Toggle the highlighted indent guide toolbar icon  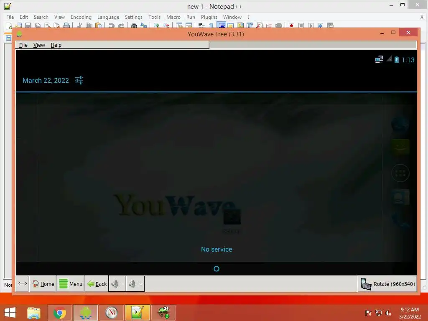(222, 25)
